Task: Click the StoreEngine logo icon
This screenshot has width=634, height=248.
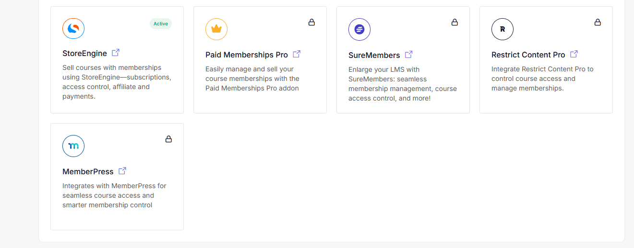Action: click(73, 29)
